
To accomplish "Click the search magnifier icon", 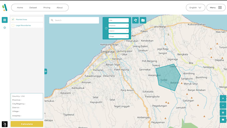I will pyautogui.click(x=52, y=20).
